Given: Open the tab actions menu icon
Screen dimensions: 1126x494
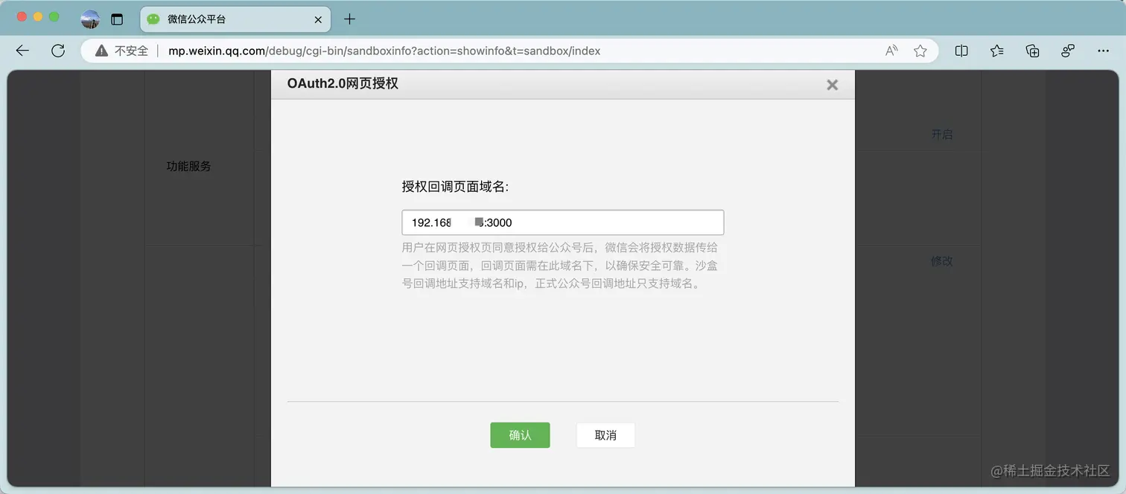Looking at the screenshot, I should click(x=117, y=19).
